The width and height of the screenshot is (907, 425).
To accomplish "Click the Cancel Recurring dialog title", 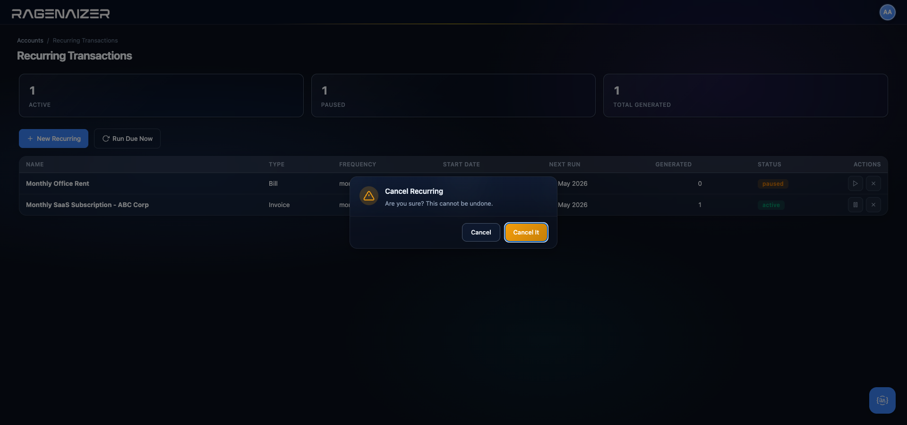I will click(x=414, y=191).
